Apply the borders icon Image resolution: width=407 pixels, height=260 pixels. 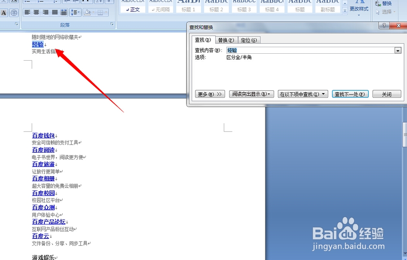pos(100,12)
